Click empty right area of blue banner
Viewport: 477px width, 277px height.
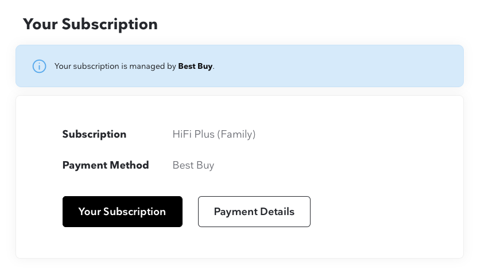point(344,66)
